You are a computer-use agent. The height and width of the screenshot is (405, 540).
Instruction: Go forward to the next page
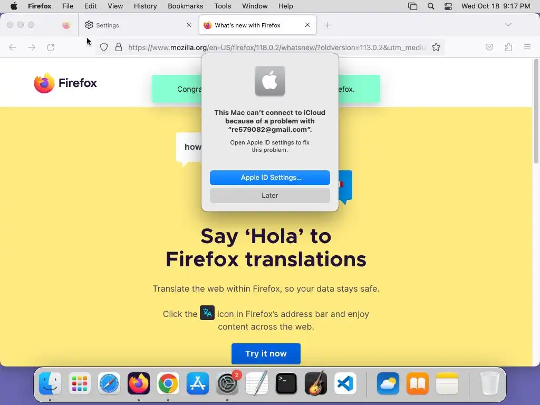tap(32, 47)
